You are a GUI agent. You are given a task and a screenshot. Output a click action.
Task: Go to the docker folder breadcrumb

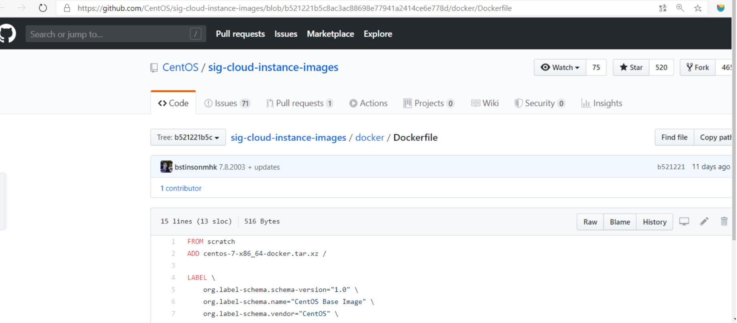point(370,138)
